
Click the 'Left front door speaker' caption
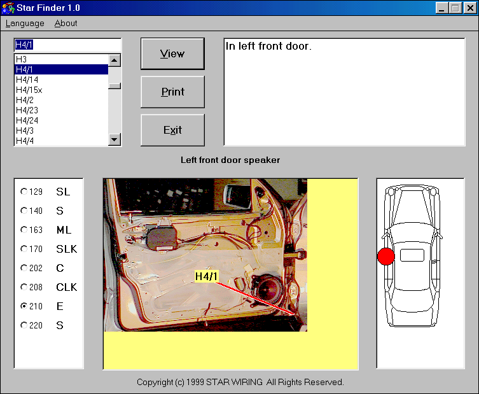point(230,160)
